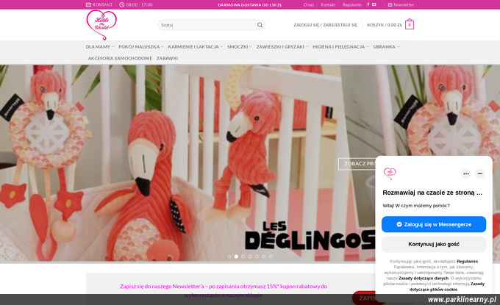The height and width of the screenshot is (305, 500).
Task: Click the chat widget heart logo
Action: click(x=390, y=173)
